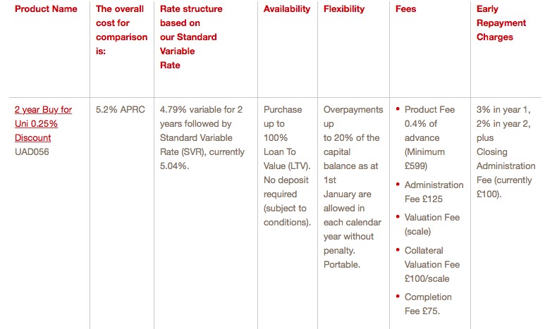Click the UAD056 product code
Image resolution: width=557 pixels, height=329 pixels.
32,152
